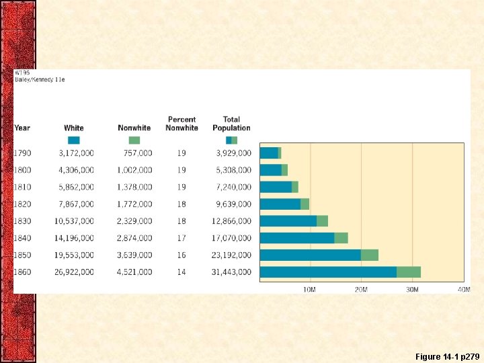Click Nonwhite value 1,772,000
Viewport: 484px width, 363px height.
[134, 204]
